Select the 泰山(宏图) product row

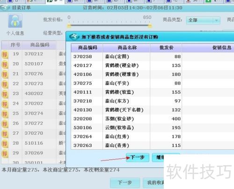click(153, 57)
